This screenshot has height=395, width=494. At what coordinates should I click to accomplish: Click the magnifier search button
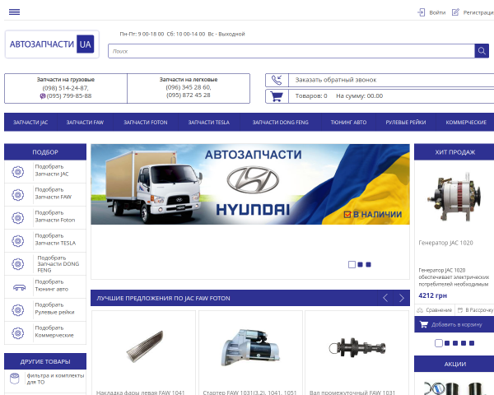pos(482,51)
